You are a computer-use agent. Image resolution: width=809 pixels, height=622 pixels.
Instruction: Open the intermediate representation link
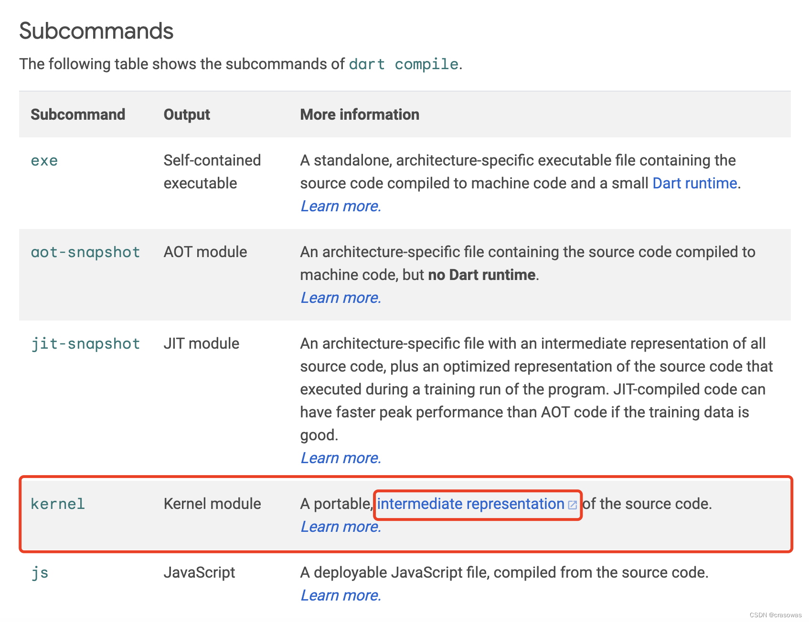[471, 504]
